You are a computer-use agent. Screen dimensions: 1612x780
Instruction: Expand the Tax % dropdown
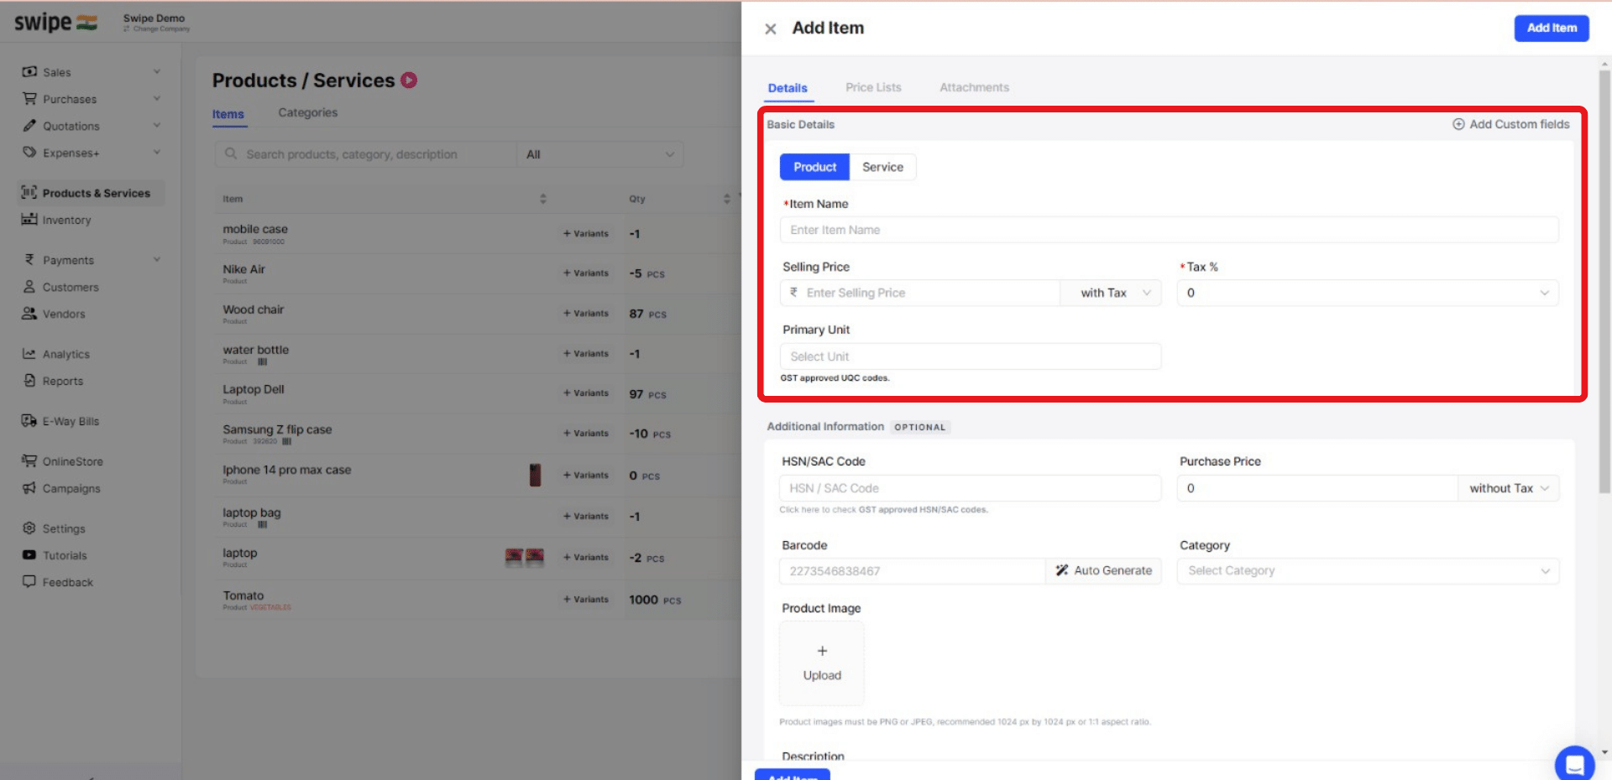click(x=1544, y=293)
